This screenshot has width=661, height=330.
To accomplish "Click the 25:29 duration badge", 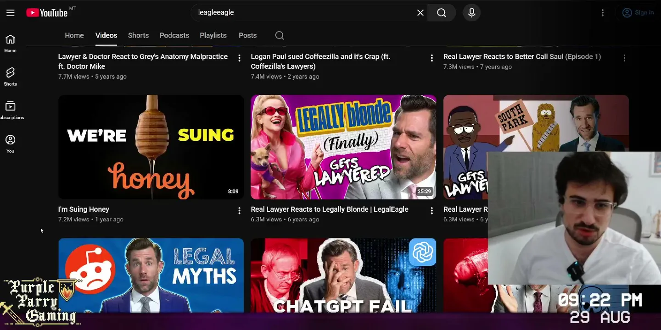I will (424, 192).
